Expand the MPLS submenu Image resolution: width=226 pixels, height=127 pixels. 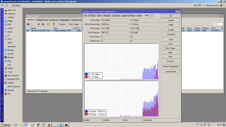click(20, 43)
